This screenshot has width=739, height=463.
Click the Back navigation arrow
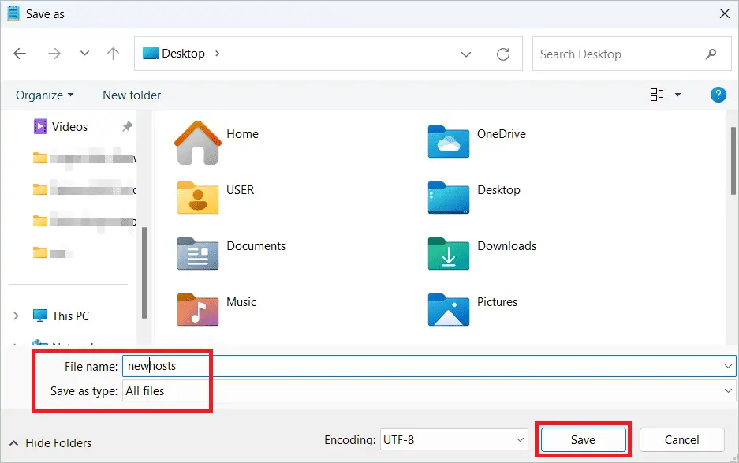20,54
